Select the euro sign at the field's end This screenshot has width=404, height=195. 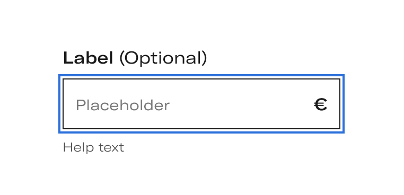coord(321,104)
